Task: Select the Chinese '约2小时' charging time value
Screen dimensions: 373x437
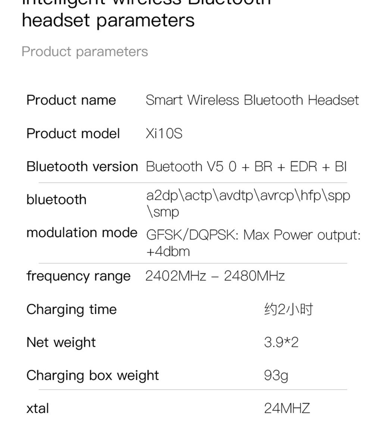Action: (289, 309)
